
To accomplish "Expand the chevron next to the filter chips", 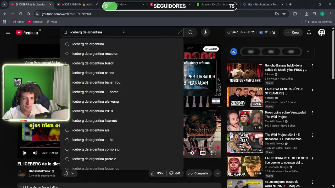I will coord(308,52).
